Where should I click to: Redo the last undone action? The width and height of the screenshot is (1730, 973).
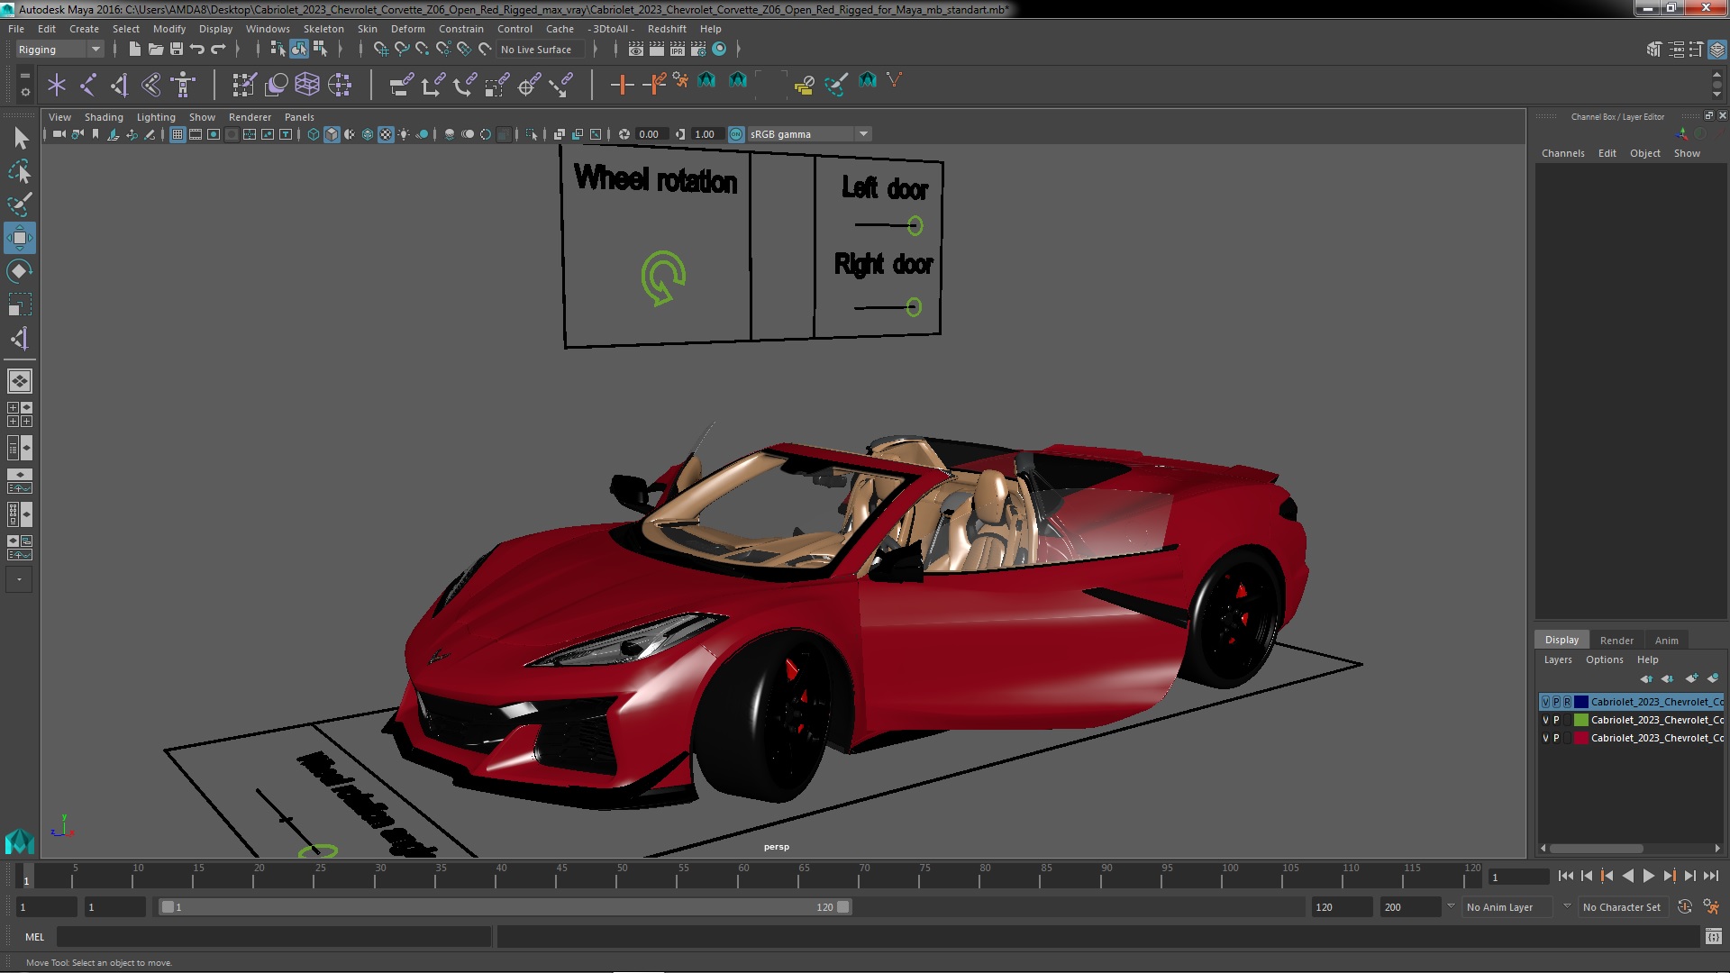[x=218, y=49]
